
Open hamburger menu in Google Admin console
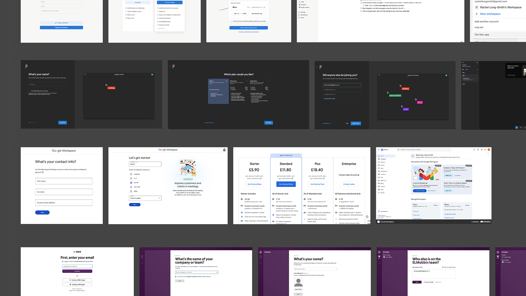(x=379, y=150)
